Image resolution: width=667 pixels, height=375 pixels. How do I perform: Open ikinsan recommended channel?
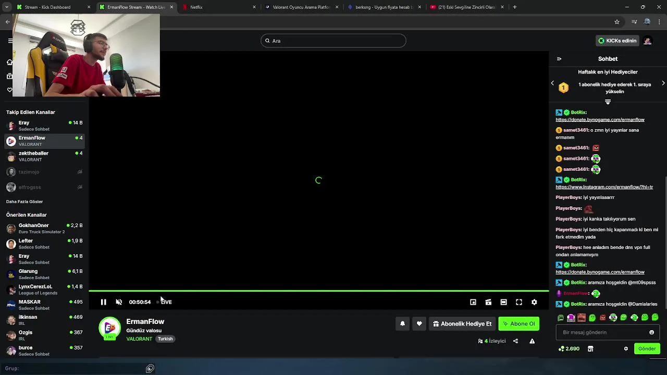point(44,320)
